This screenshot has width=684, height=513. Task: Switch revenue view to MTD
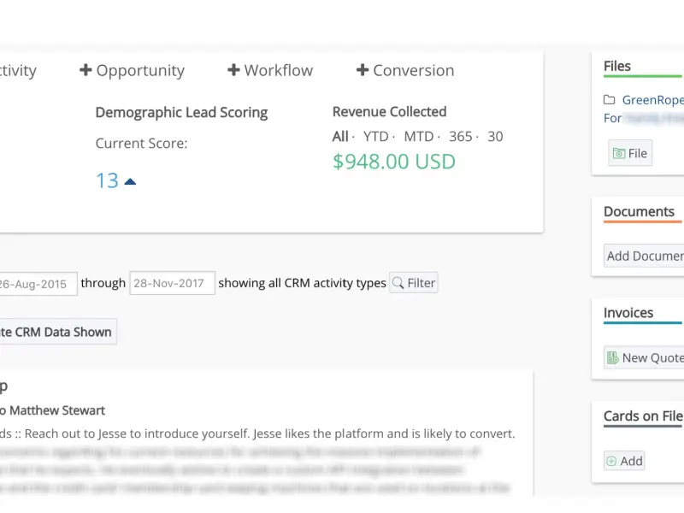pos(418,137)
